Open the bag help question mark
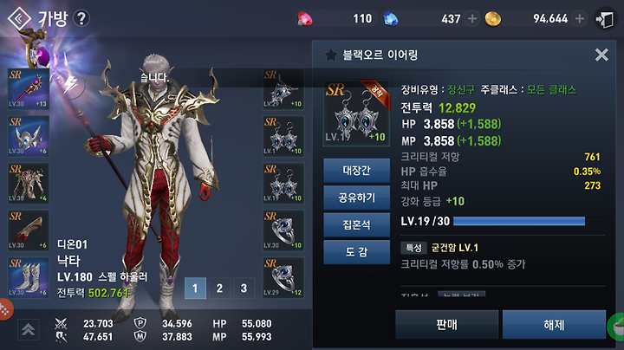 81,18
